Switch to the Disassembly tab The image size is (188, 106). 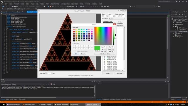pyautogui.click(x=4, y=12)
